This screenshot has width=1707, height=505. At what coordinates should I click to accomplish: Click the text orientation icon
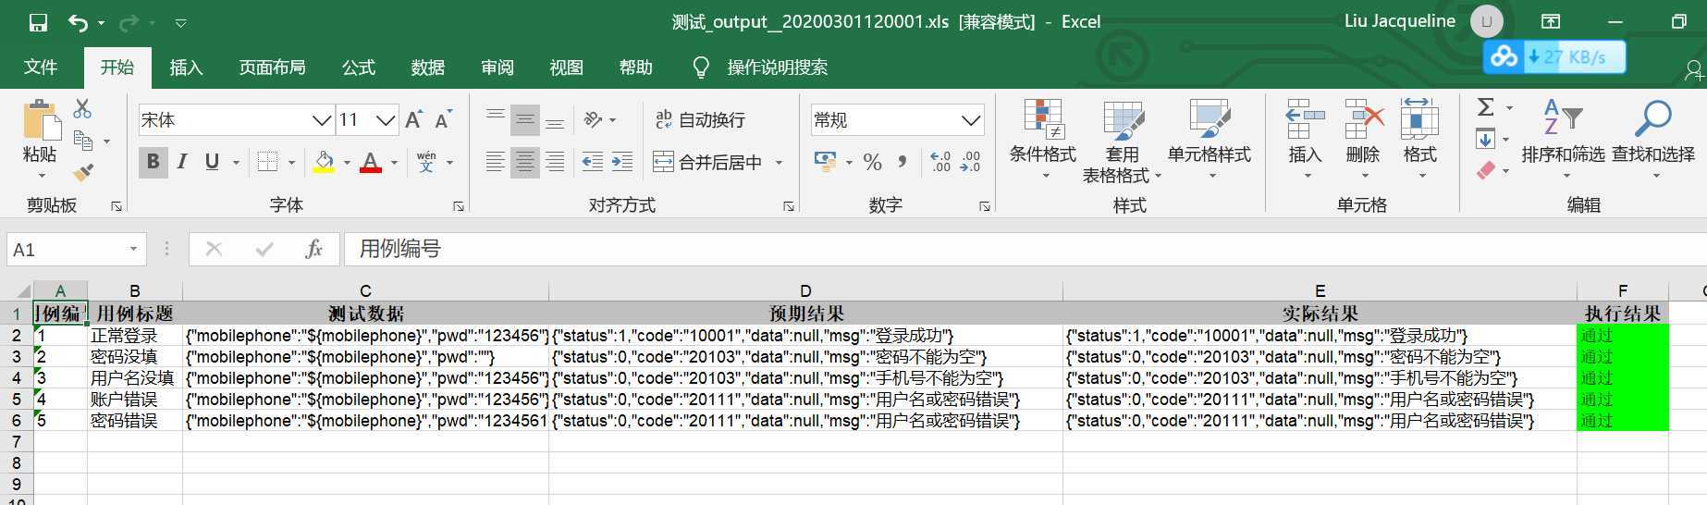[594, 119]
